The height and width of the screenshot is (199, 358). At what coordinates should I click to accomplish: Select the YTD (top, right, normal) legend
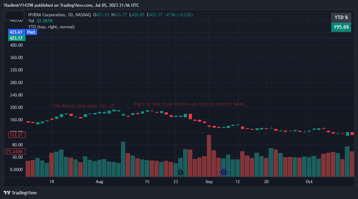click(51, 27)
